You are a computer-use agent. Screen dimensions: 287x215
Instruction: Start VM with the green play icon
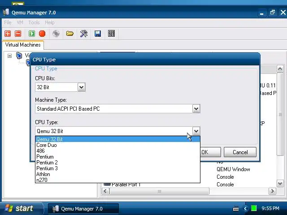click(x=32, y=34)
